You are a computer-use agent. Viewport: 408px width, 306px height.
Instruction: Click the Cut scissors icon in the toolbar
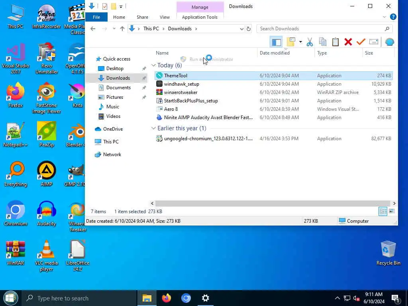pos(310,42)
